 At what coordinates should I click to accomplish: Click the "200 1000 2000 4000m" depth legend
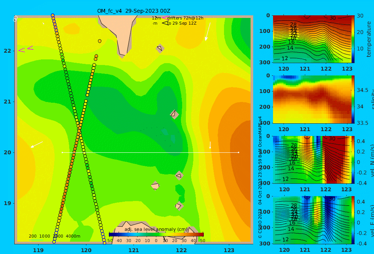click(x=54, y=236)
